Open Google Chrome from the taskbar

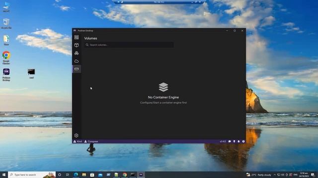click(125, 175)
